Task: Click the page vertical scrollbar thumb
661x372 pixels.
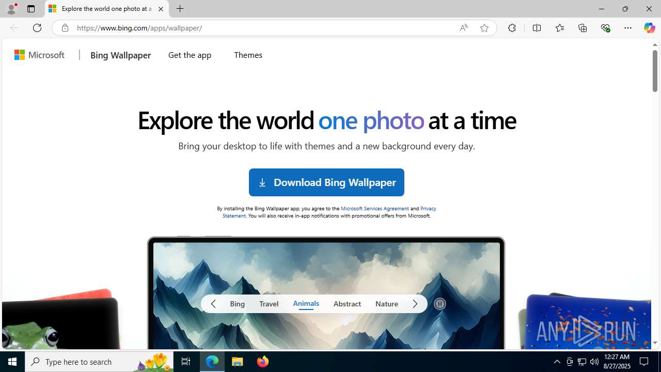Action: [x=655, y=71]
